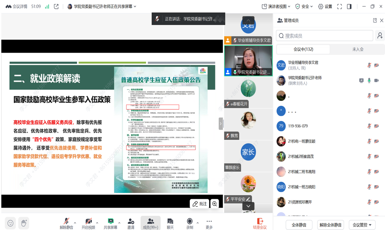This screenshot has width=385, height=230.
Task: Click the 批注 annotation button
Action: [199, 203]
